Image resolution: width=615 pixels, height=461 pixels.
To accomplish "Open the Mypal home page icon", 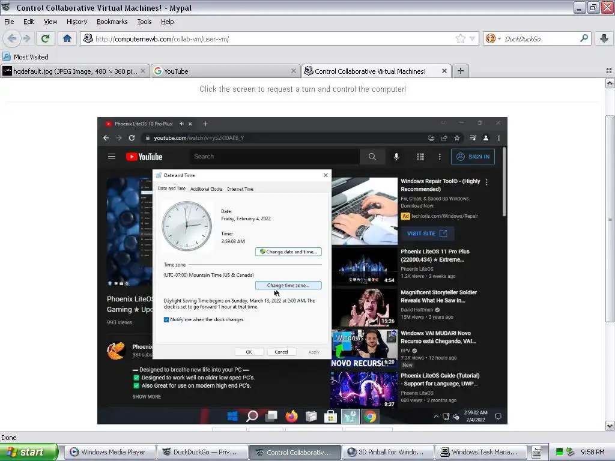I will click(x=67, y=38).
